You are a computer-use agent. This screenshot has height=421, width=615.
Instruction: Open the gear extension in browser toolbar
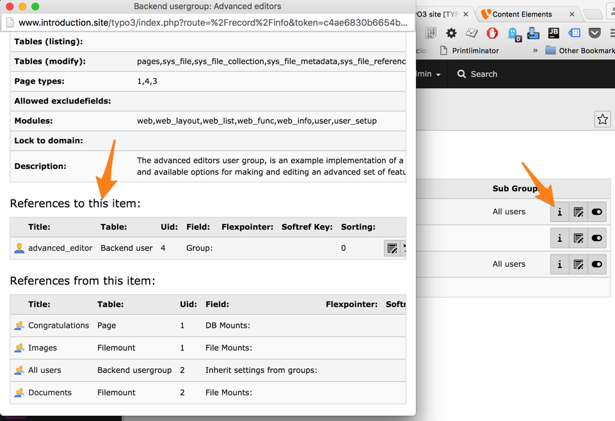(451, 33)
